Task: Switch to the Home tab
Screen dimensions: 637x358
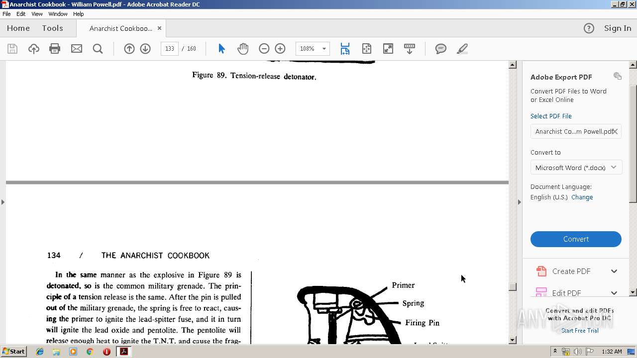Action: click(x=18, y=28)
